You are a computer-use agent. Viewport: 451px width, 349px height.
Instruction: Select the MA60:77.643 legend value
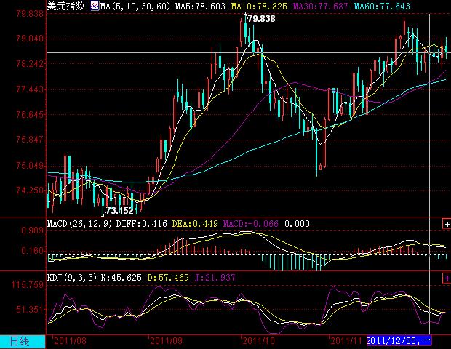point(382,6)
